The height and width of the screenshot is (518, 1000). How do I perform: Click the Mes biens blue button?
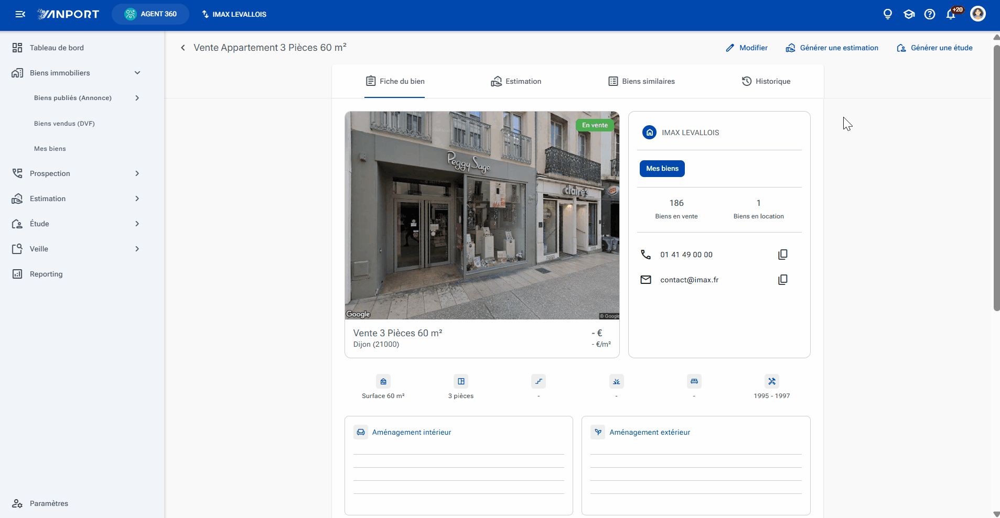(662, 169)
